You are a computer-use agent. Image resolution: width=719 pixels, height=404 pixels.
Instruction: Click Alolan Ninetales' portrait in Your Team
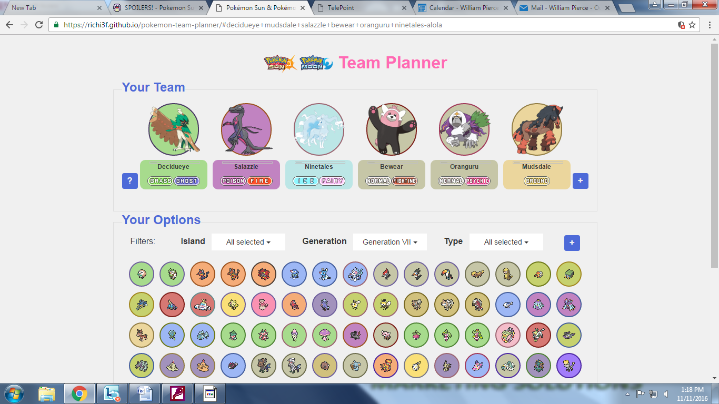[x=319, y=130]
